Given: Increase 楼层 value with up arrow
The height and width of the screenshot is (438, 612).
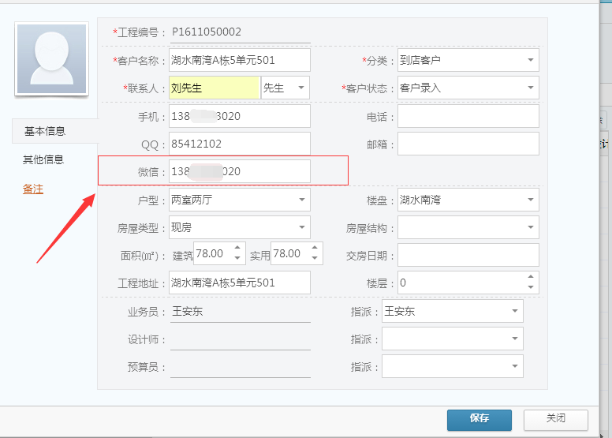Looking at the screenshot, I should (x=531, y=277).
